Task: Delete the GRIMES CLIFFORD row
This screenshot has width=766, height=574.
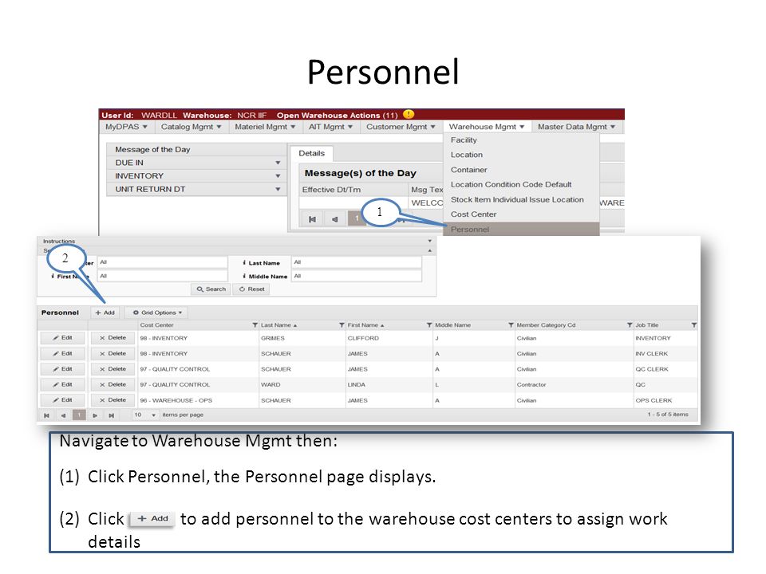Action: click(113, 338)
